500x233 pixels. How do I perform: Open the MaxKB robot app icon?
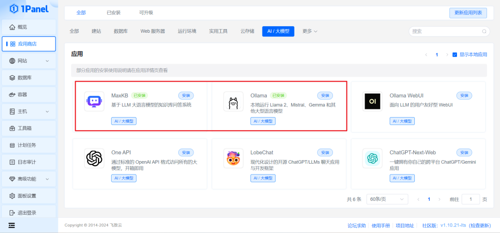tap(94, 102)
